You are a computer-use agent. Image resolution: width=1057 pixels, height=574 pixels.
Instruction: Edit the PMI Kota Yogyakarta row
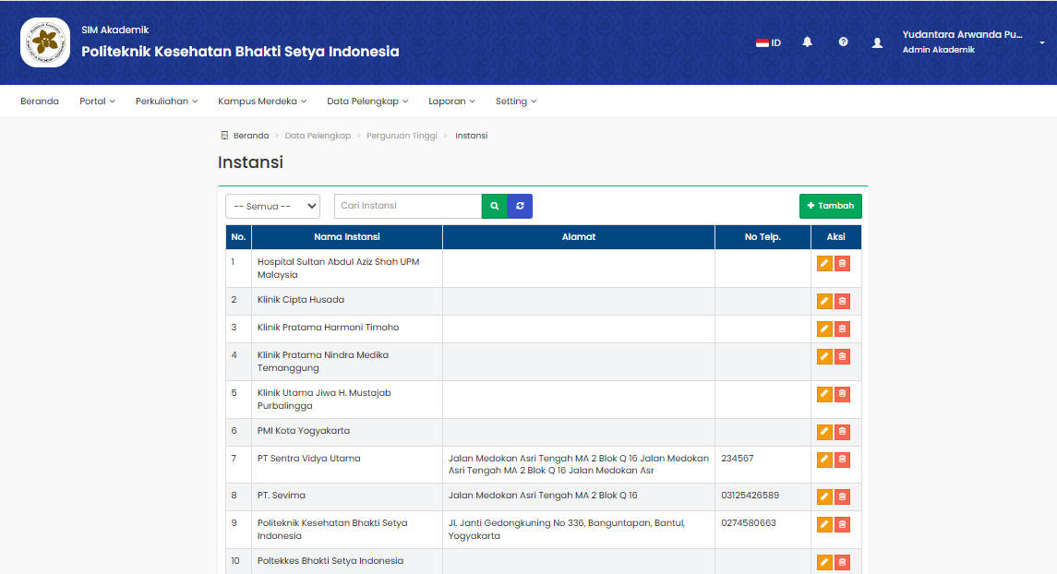(824, 432)
